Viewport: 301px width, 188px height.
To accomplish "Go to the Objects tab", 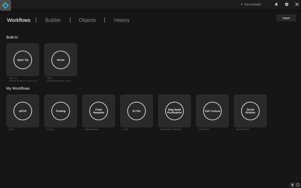I will [x=87, y=20].
